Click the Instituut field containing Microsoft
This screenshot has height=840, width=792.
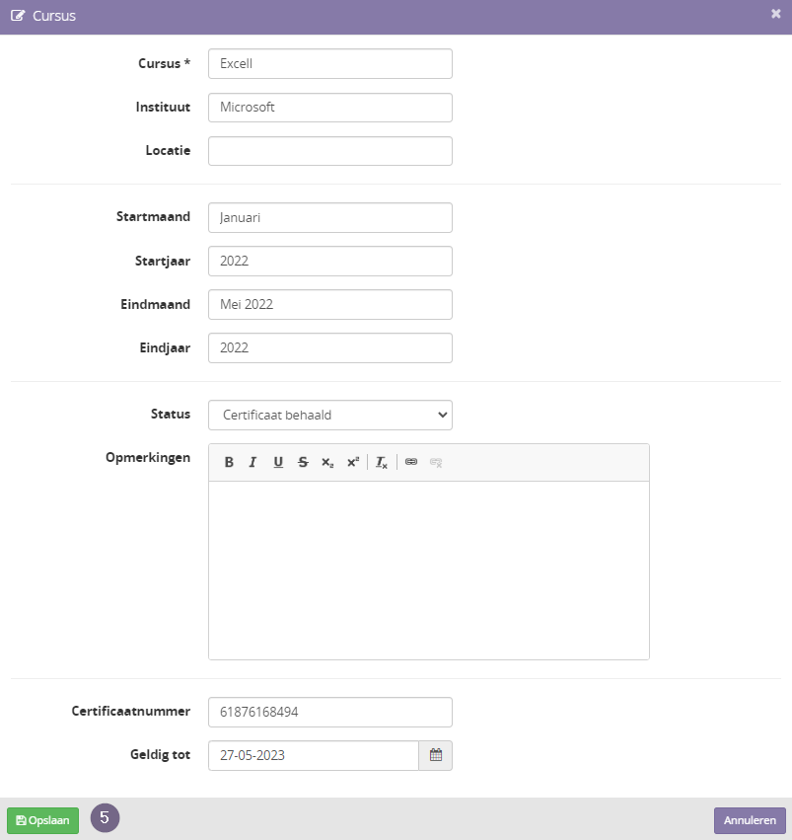tap(330, 108)
